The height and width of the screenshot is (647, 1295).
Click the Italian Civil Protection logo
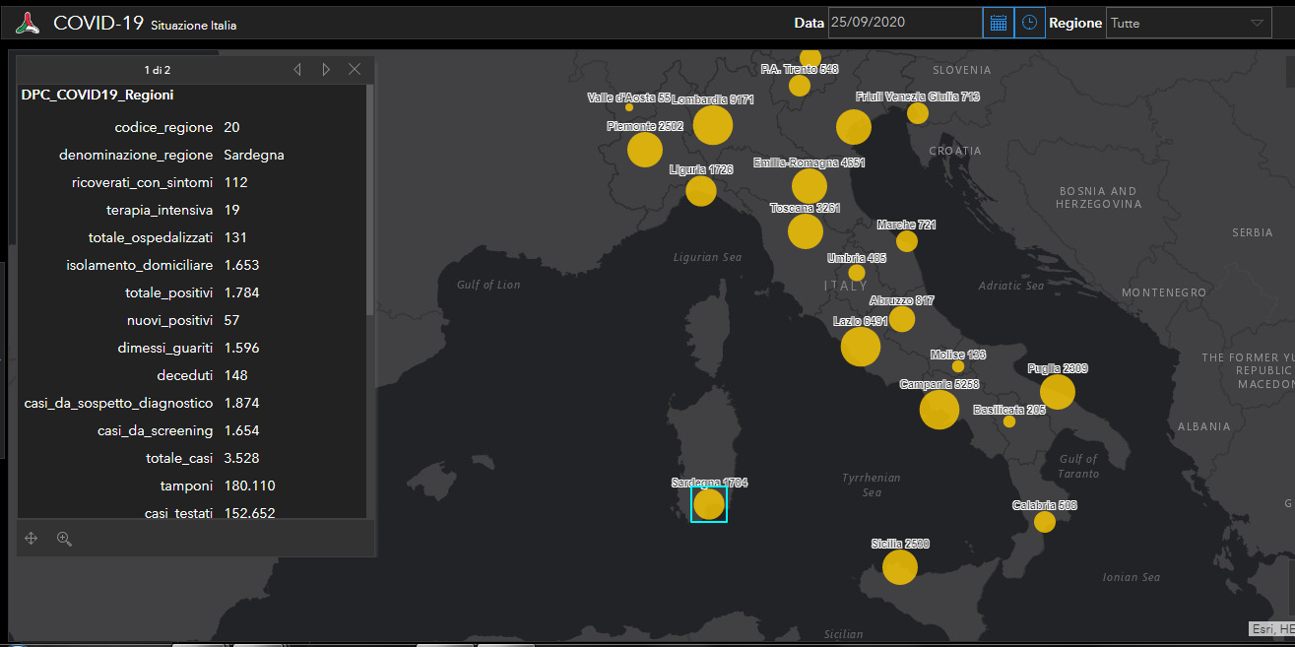coord(28,23)
